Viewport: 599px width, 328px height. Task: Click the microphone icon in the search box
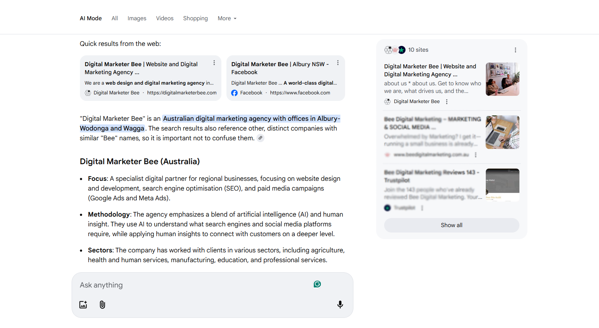[340, 304]
